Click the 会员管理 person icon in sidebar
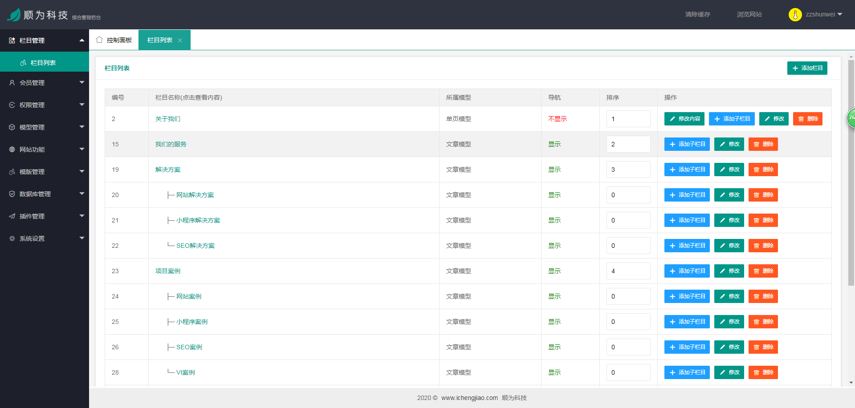This screenshot has height=408, width=855. pos(12,83)
